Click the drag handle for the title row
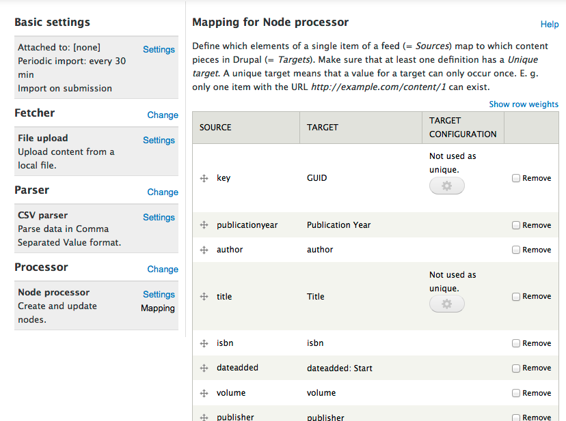The width and height of the screenshot is (566, 421). [204, 297]
